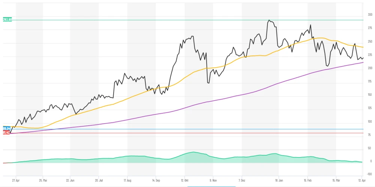Select the 15. Mär date marker
375x187 pixels.
[x=336, y=180]
